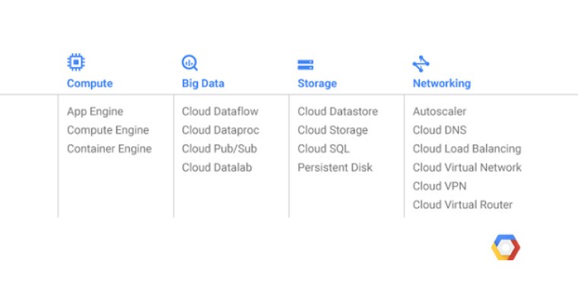This screenshot has height=289, width=578.
Task: Click the Big Data magnifier chart icon
Action: 190,62
